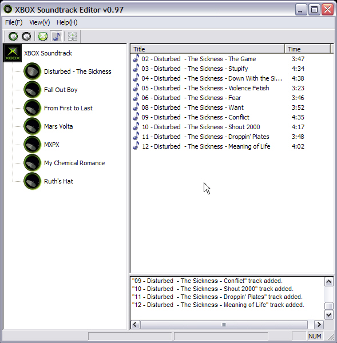Image resolution: width=337 pixels, height=343 pixels.
Task: Click the note icon beside track 02 The Game
Action: pyautogui.click(x=136, y=59)
